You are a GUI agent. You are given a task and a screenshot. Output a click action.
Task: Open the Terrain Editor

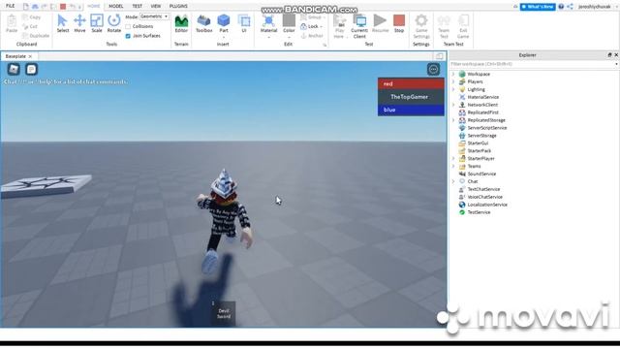tap(181, 23)
